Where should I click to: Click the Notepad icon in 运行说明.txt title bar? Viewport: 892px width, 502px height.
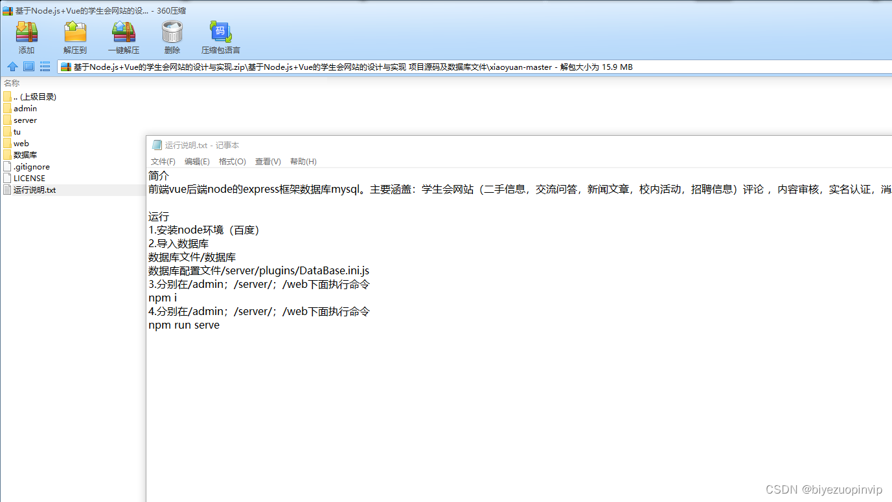tap(157, 145)
